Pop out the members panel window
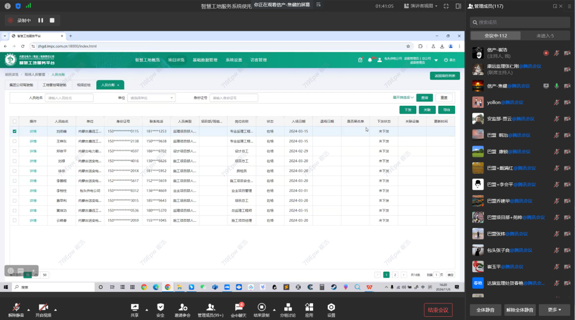 click(x=555, y=6)
